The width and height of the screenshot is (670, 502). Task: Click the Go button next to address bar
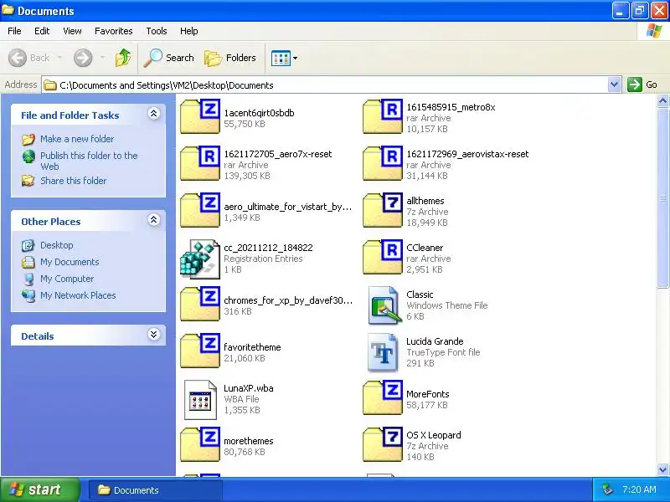tap(642, 85)
